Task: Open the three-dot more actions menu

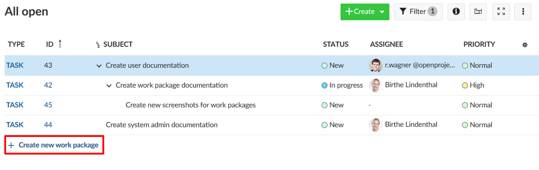Action: [523, 12]
